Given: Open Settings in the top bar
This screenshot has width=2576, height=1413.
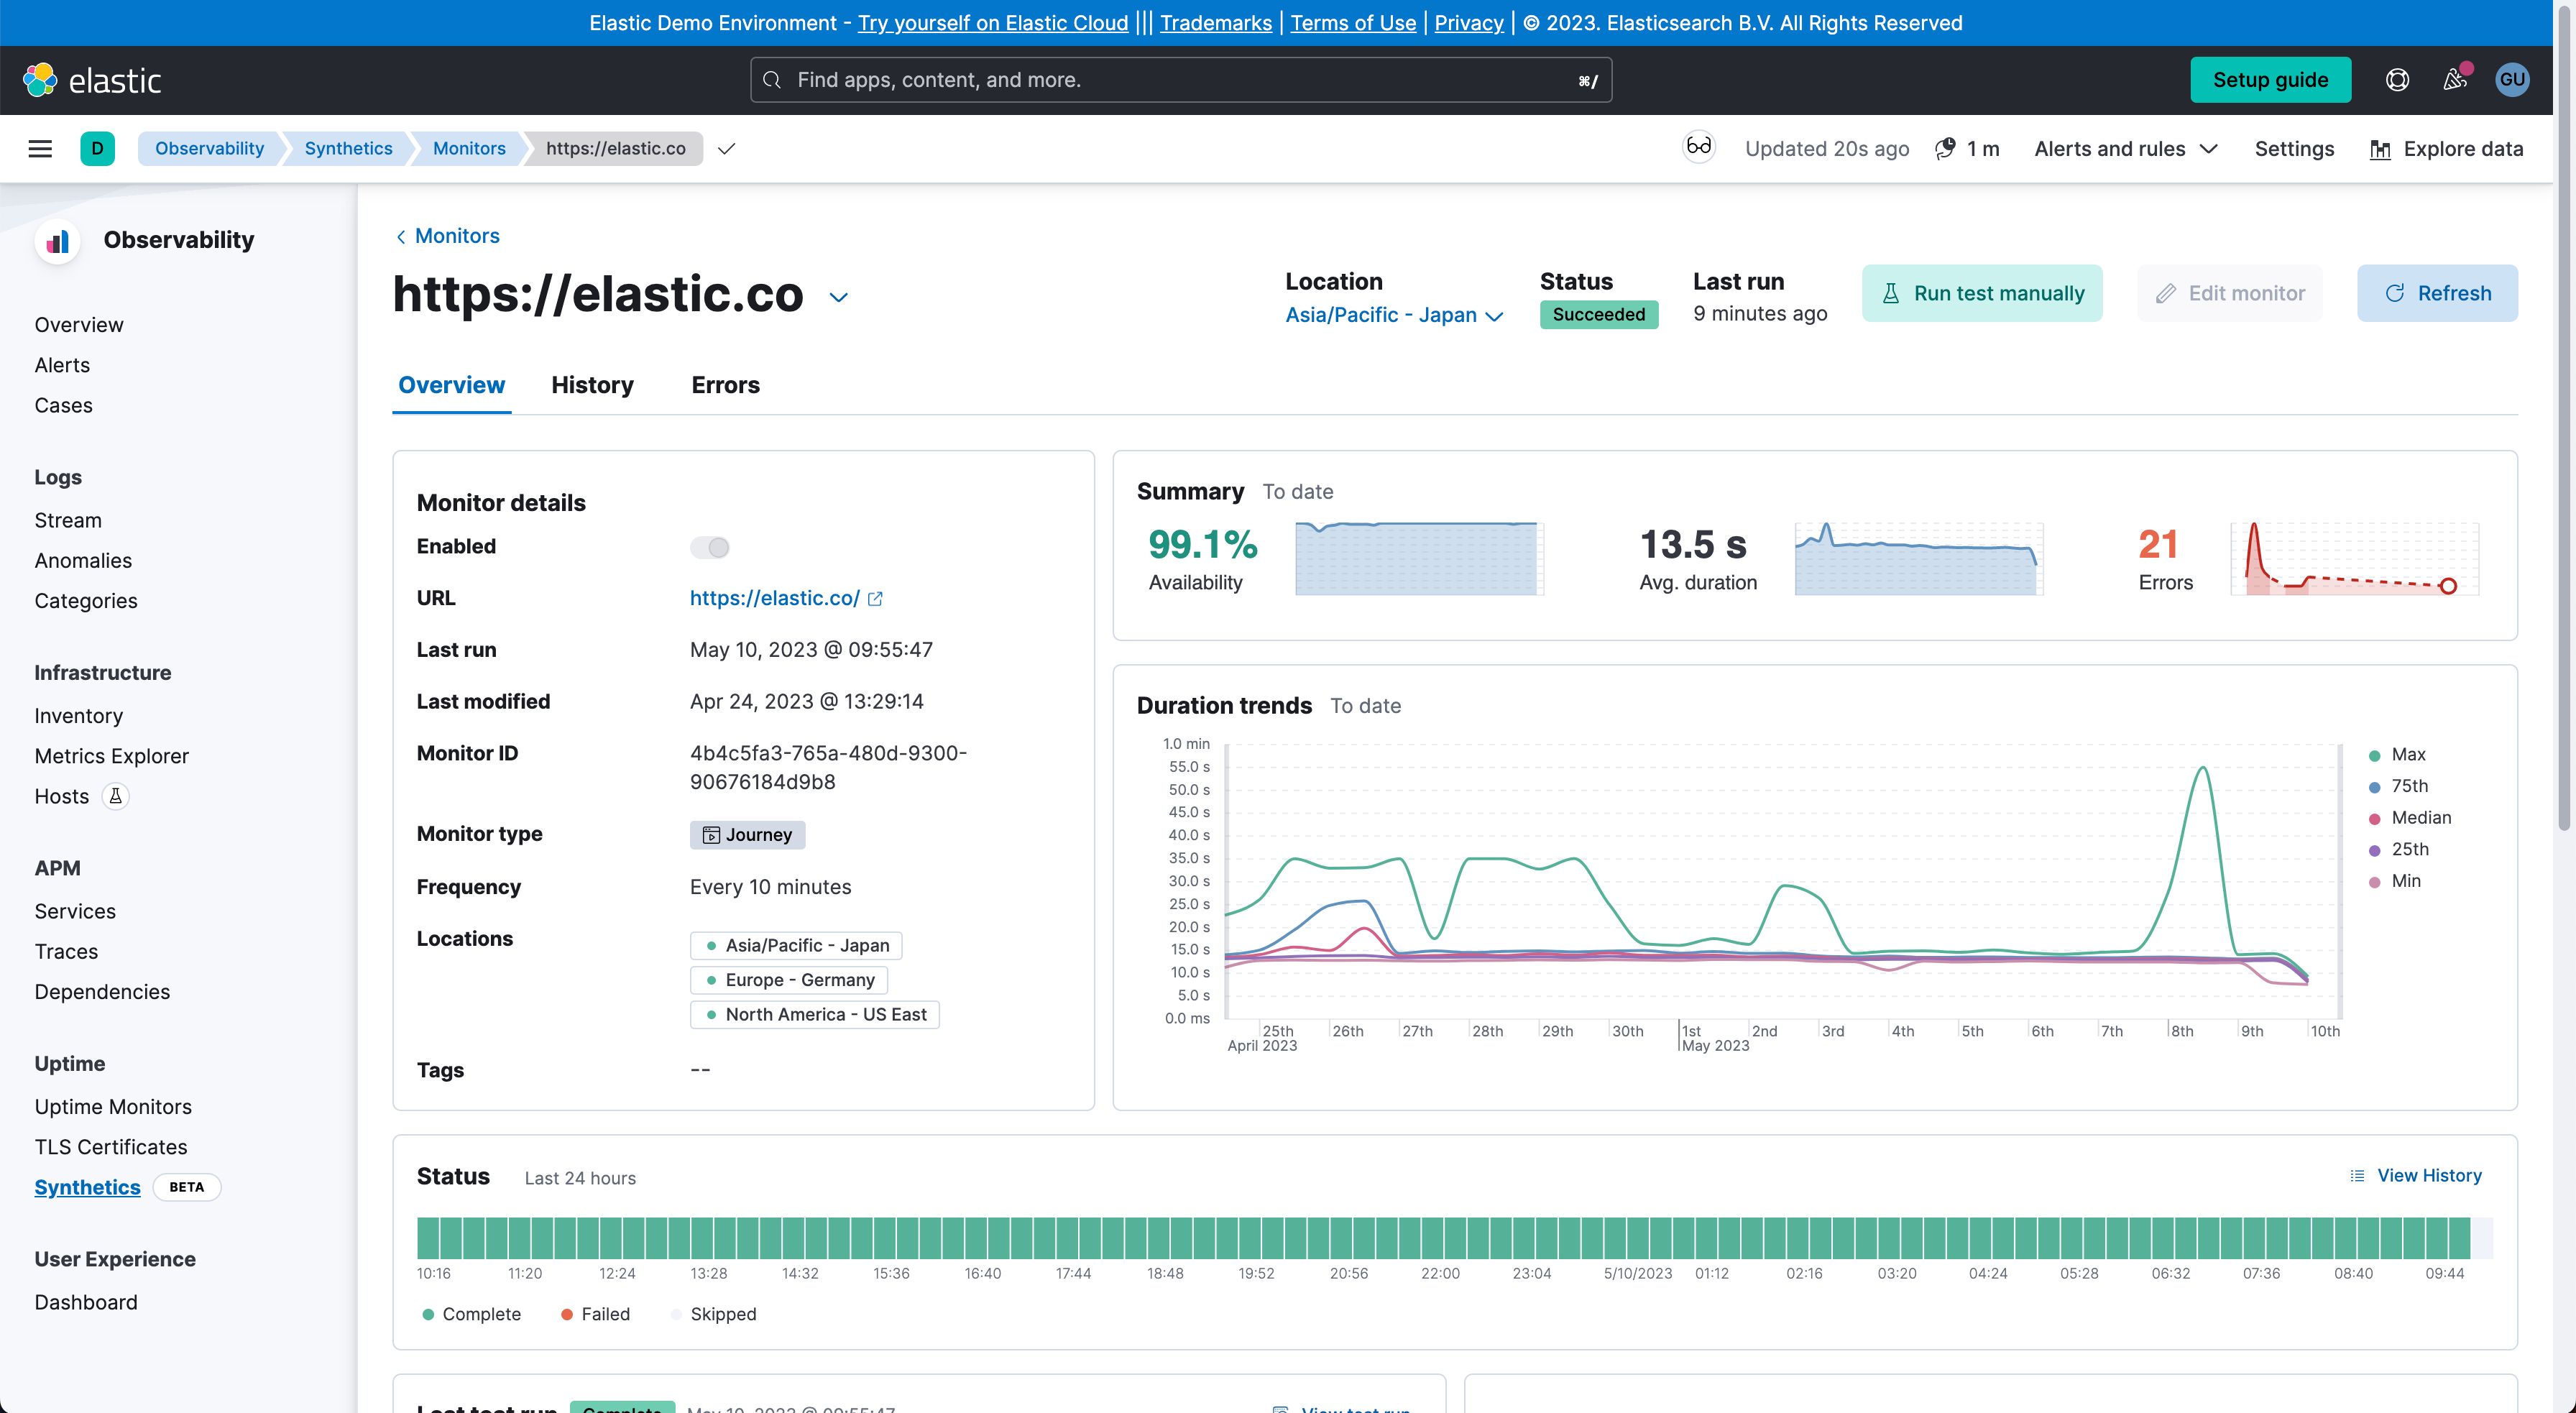Looking at the screenshot, I should [x=2294, y=149].
